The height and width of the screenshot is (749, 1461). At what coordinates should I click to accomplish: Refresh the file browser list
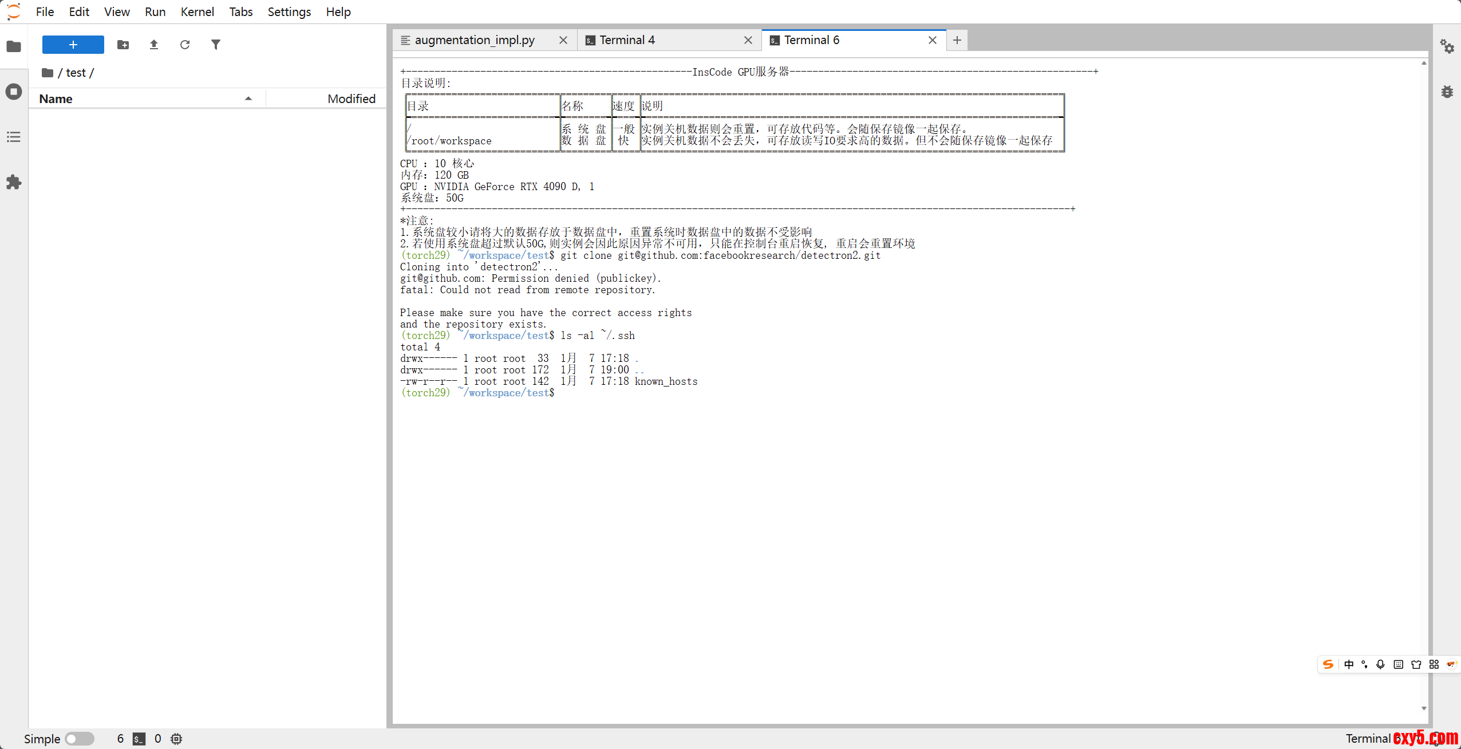(185, 45)
